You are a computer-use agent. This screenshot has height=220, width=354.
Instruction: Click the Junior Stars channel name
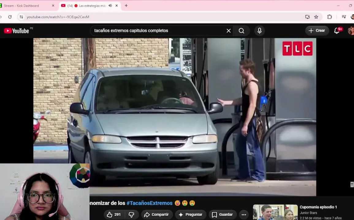point(308,213)
